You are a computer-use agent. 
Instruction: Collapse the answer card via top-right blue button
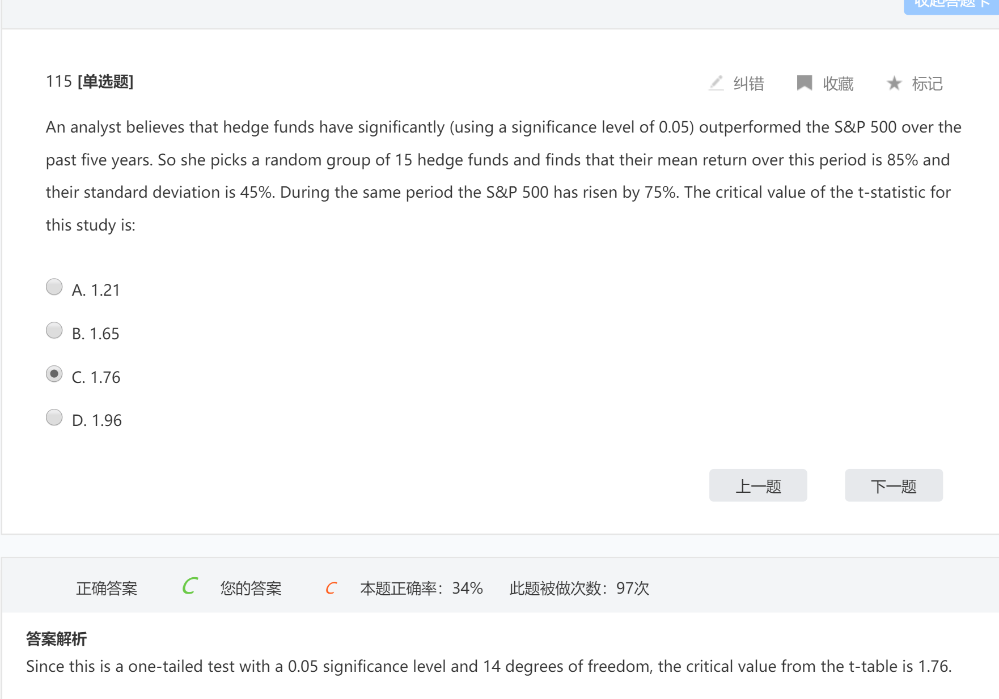[951, 5]
